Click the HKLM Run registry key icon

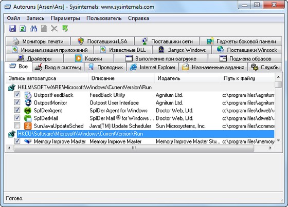[12, 88]
